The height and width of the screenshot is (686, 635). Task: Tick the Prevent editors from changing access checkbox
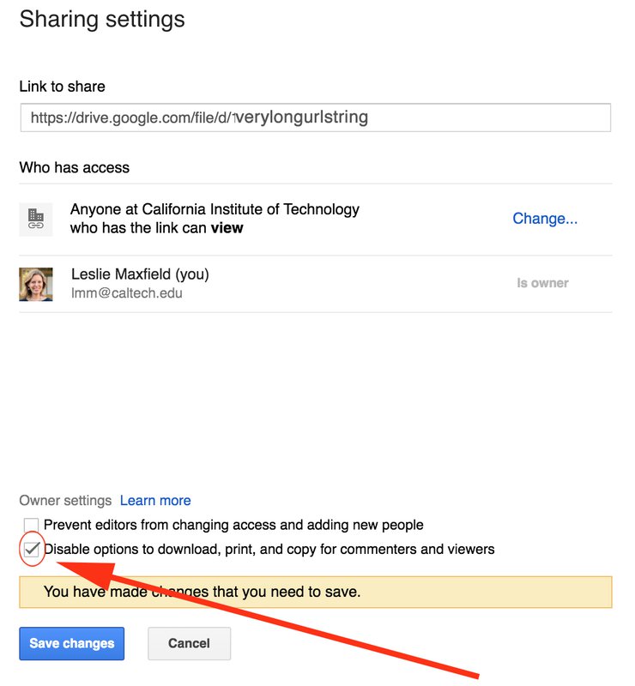(x=32, y=525)
